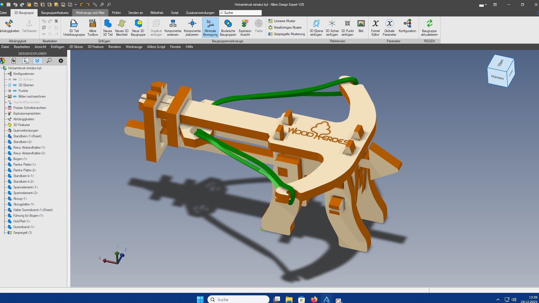Open the Formel Editor

click(x=375, y=24)
